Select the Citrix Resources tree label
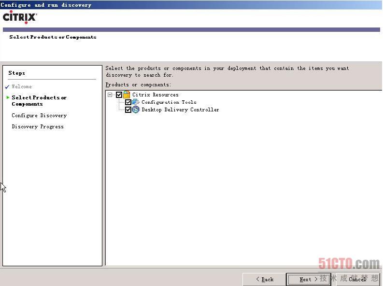The image size is (383, 286). pos(156,95)
